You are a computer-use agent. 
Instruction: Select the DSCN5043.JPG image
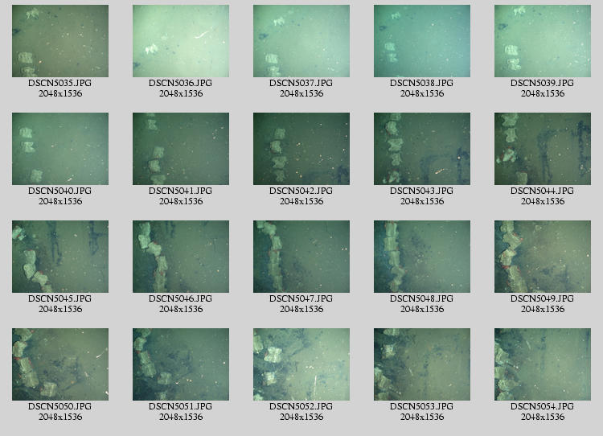click(x=422, y=149)
